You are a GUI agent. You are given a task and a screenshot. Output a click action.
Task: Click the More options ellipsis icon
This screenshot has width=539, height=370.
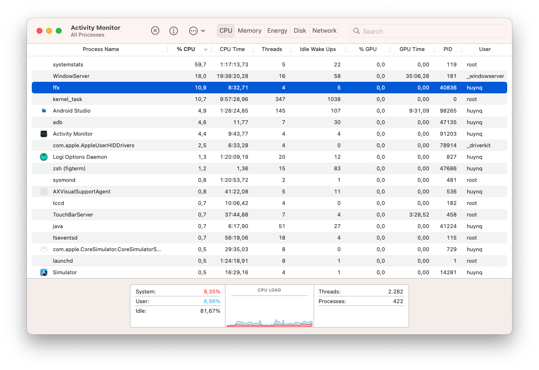192,30
